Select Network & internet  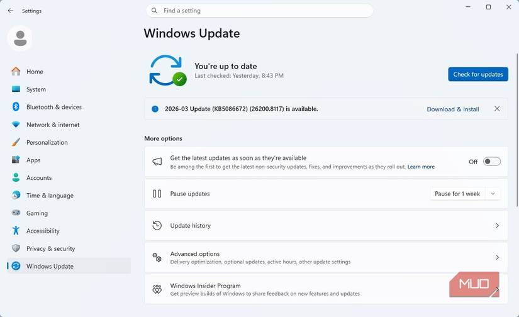click(69, 125)
